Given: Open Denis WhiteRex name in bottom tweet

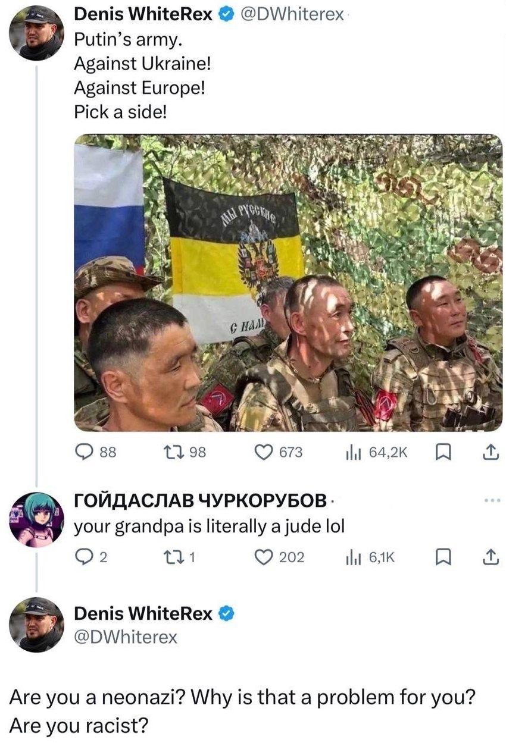Looking at the screenshot, I should tap(143, 613).
